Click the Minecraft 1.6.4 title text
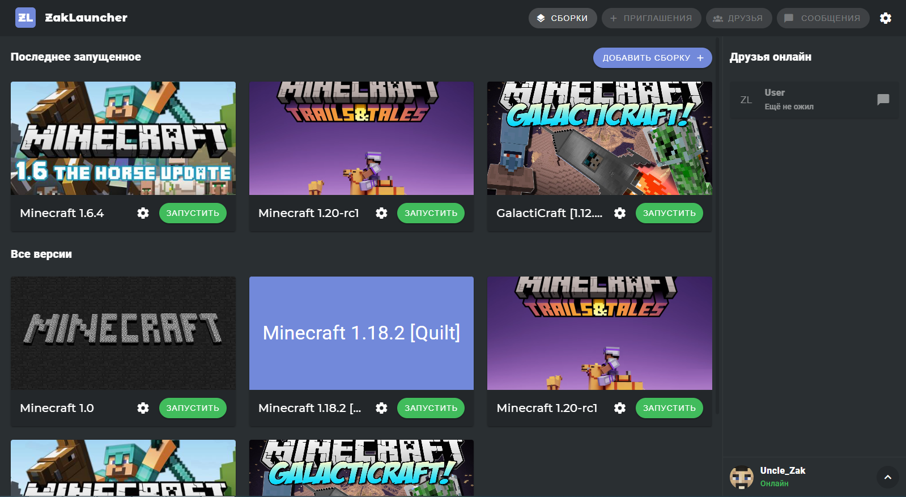The image size is (906, 497). [x=62, y=213]
